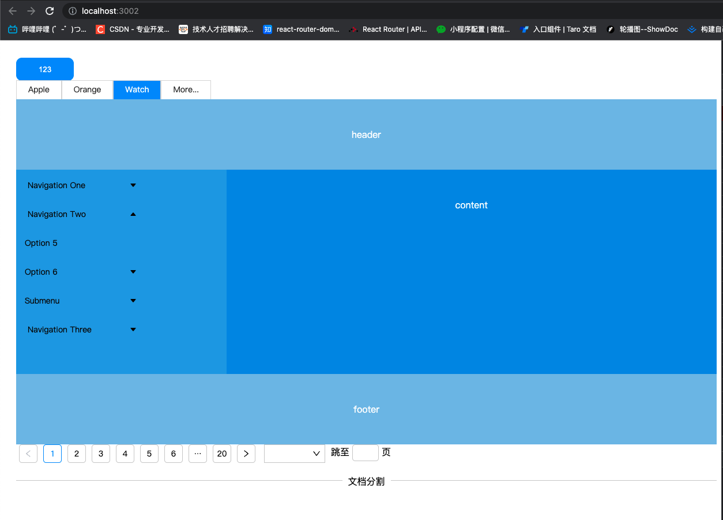
Task: Click the blue 123 button
Action: tap(44, 69)
